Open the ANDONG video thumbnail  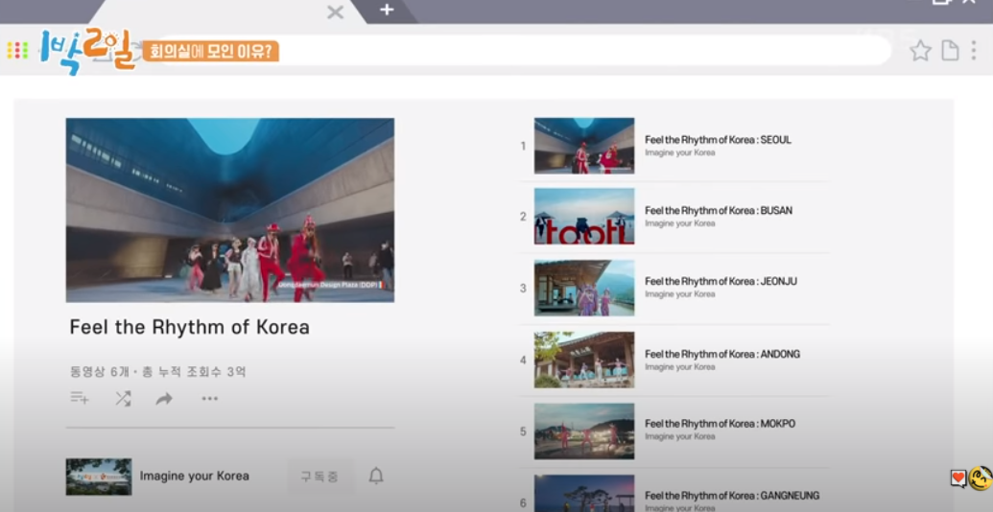pos(584,360)
